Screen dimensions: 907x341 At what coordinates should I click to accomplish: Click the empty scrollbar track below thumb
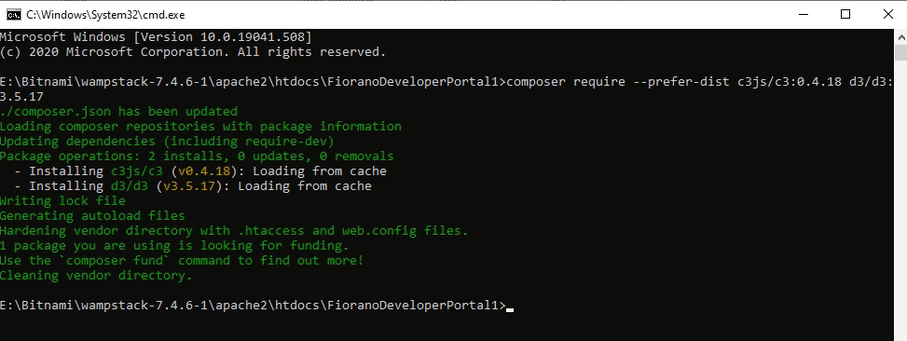click(x=901, y=197)
